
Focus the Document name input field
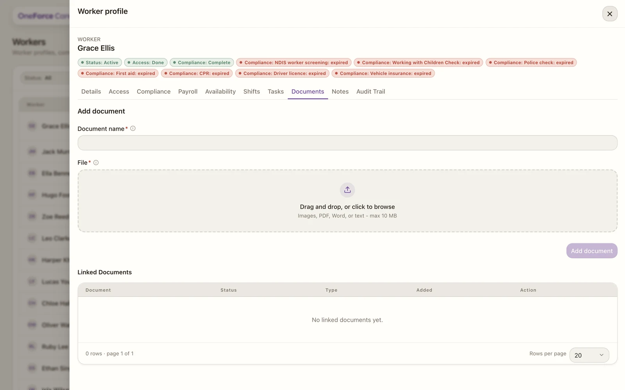(x=347, y=143)
